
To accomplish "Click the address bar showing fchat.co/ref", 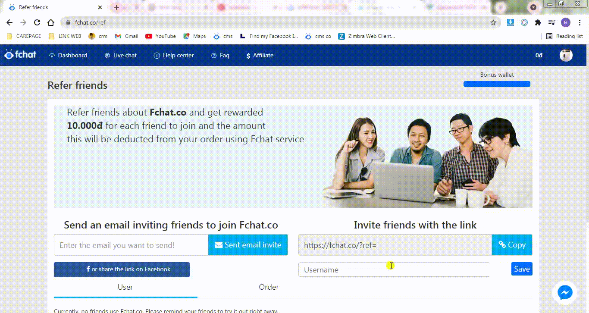I will tap(280, 22).
